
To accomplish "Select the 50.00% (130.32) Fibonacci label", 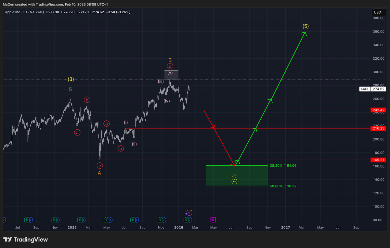I will click(x=284, y=186).
